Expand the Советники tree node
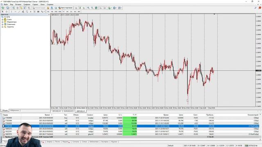 point(2,24)
